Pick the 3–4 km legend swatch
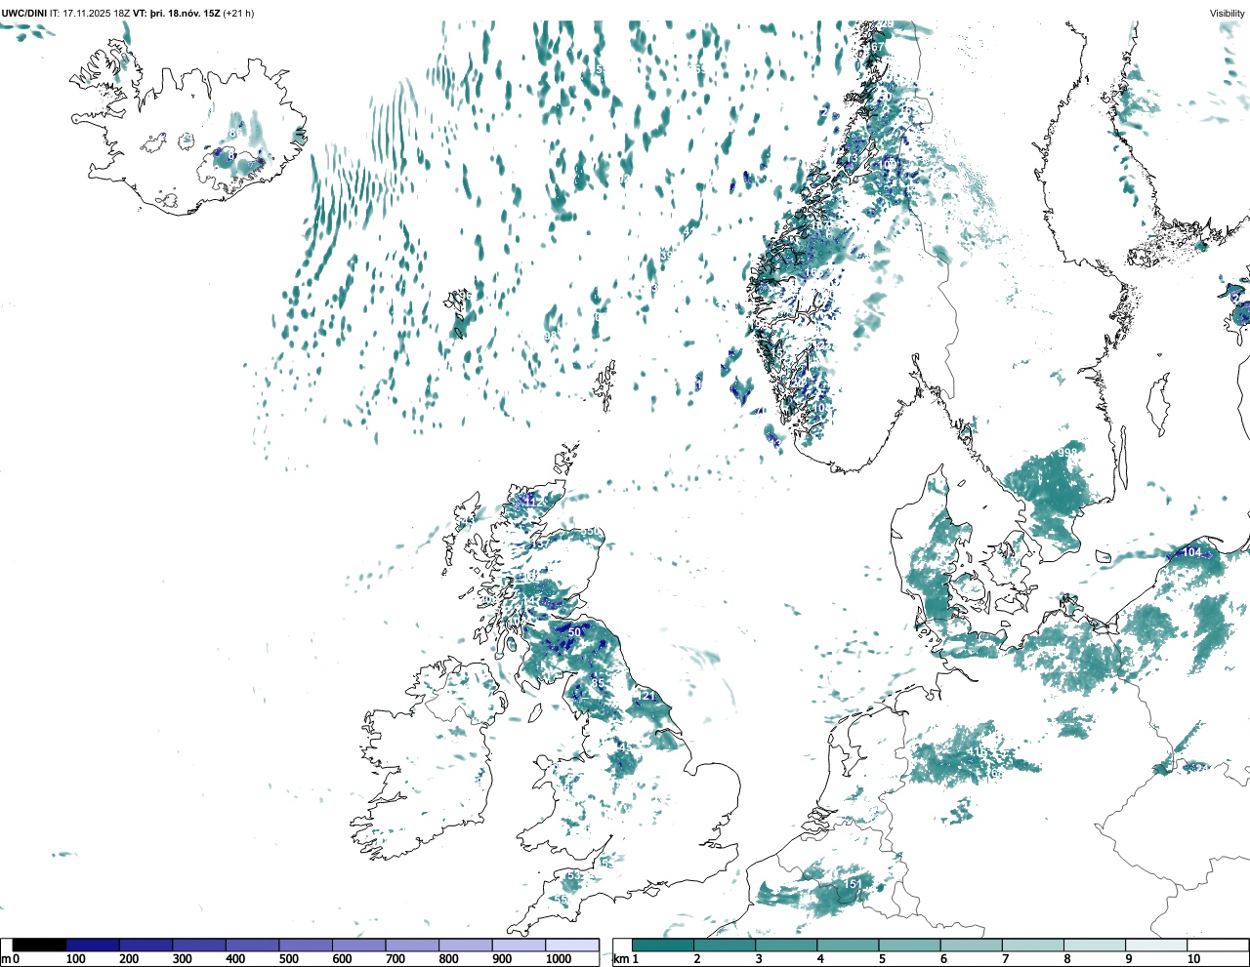 [786, 945]
